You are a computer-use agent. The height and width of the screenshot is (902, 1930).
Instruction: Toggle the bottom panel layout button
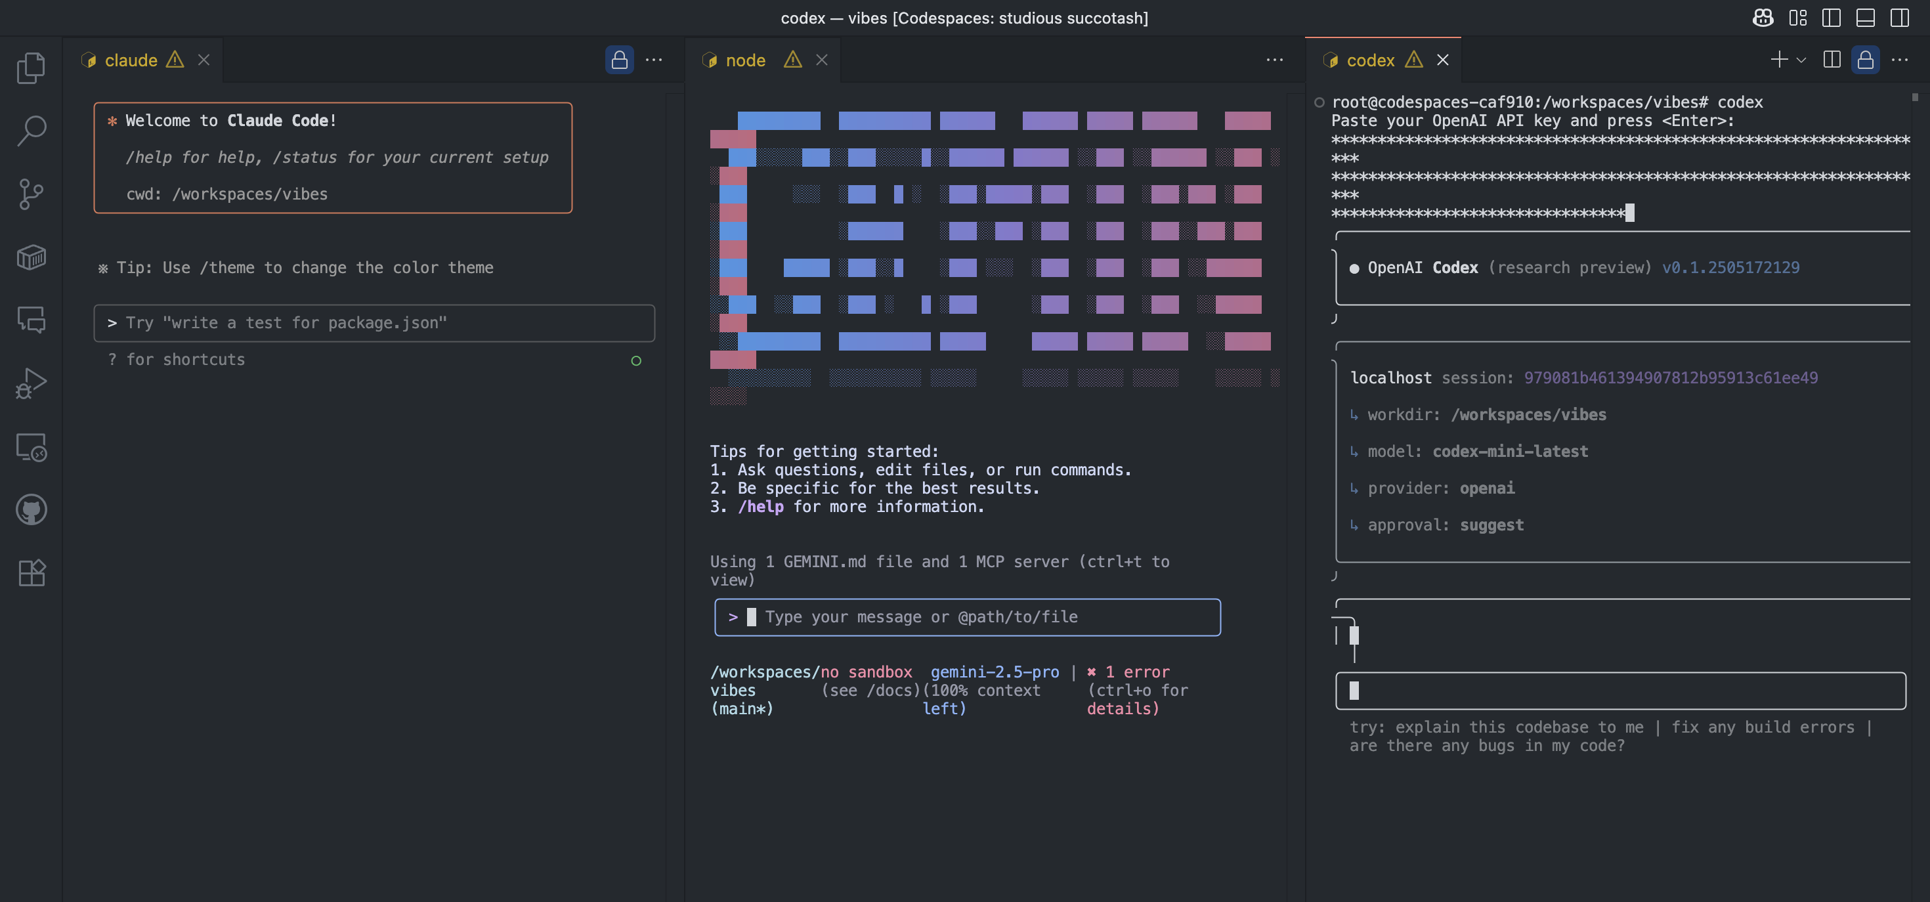[x=1865, y=18]
